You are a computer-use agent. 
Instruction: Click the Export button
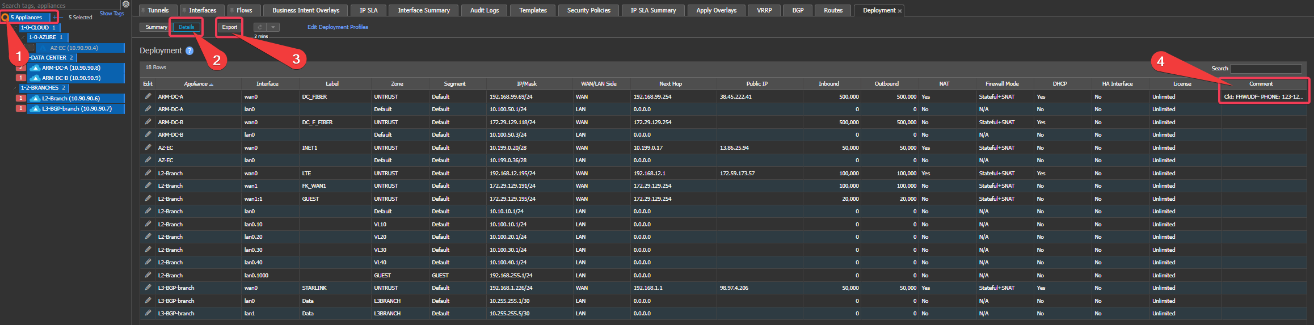coord(229,27)
